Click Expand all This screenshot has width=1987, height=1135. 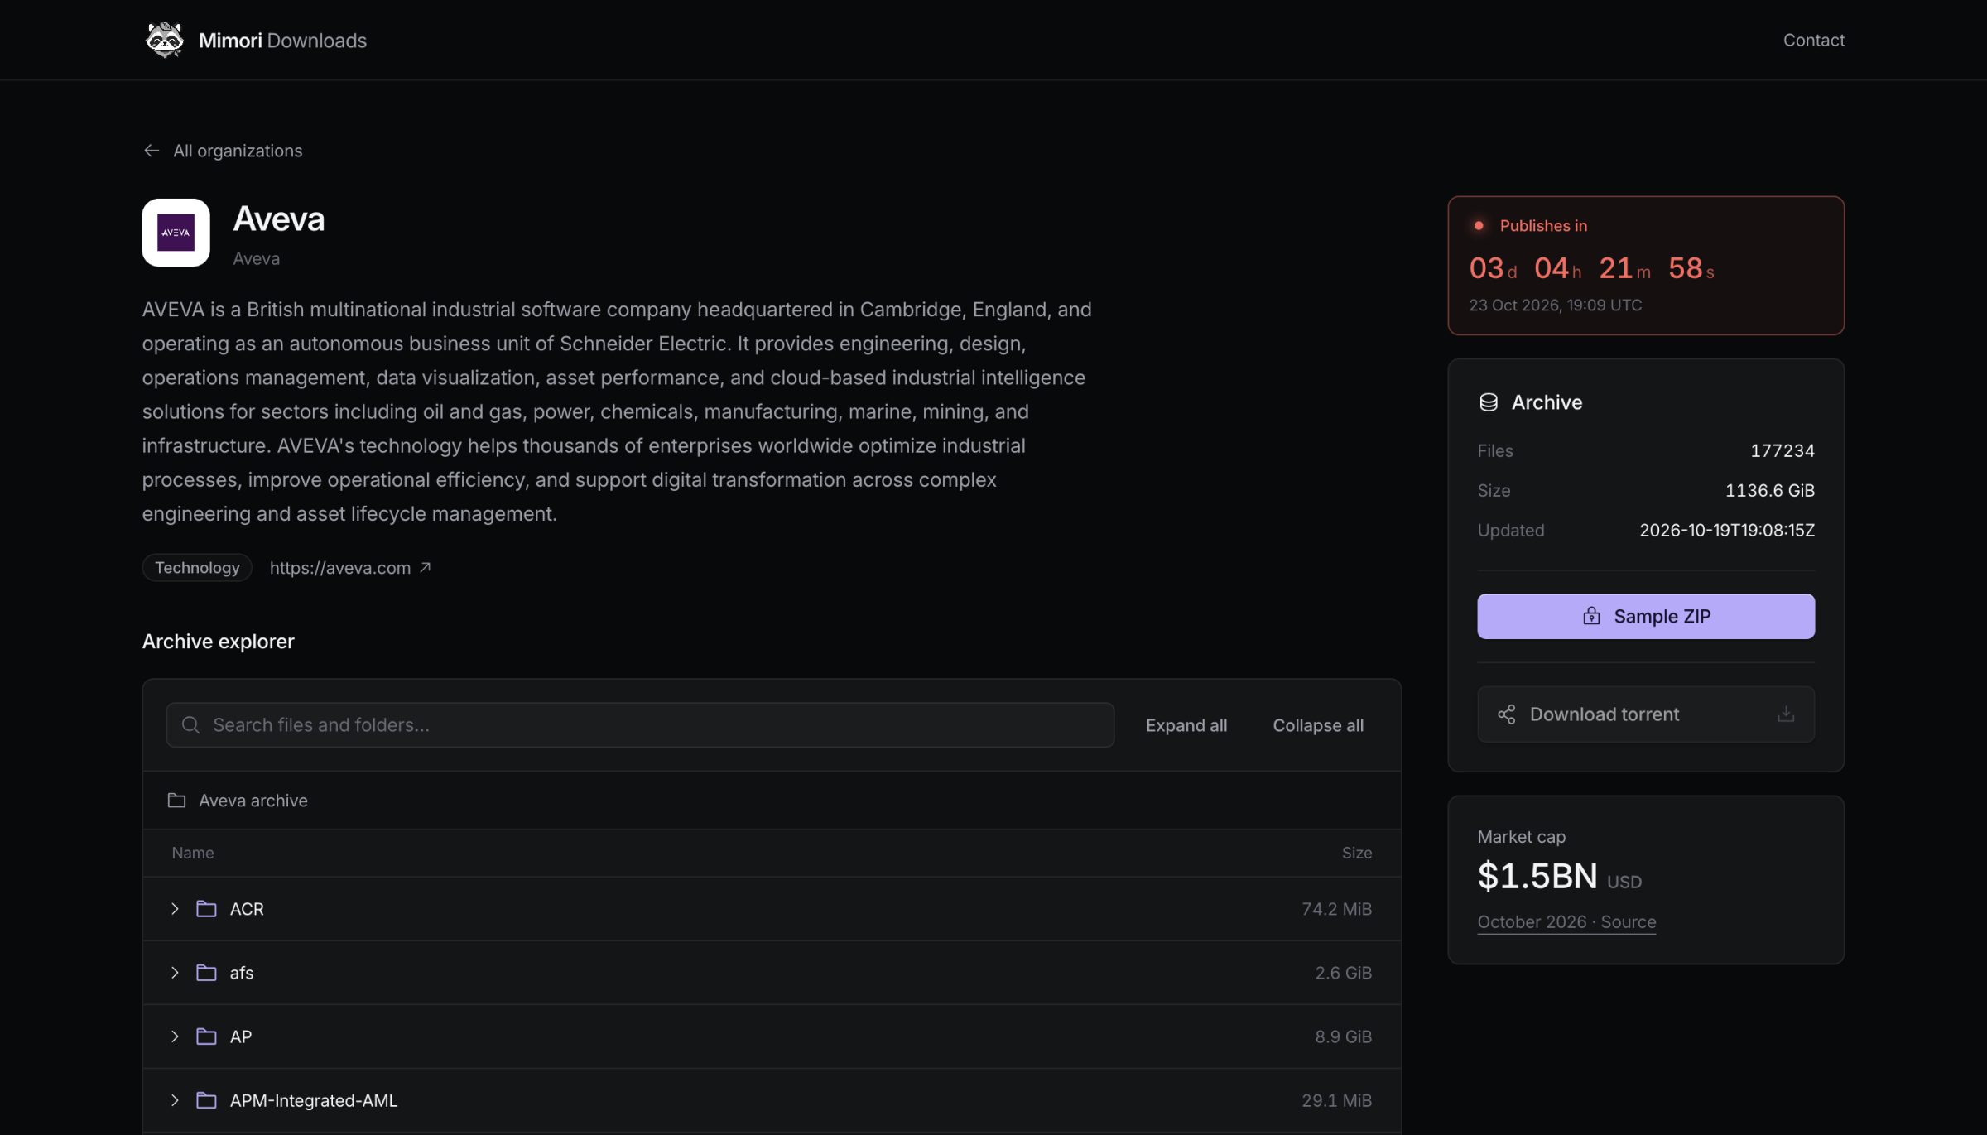pos(1186,725)
